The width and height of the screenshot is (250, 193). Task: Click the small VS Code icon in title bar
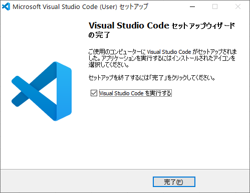click(6, 6)
